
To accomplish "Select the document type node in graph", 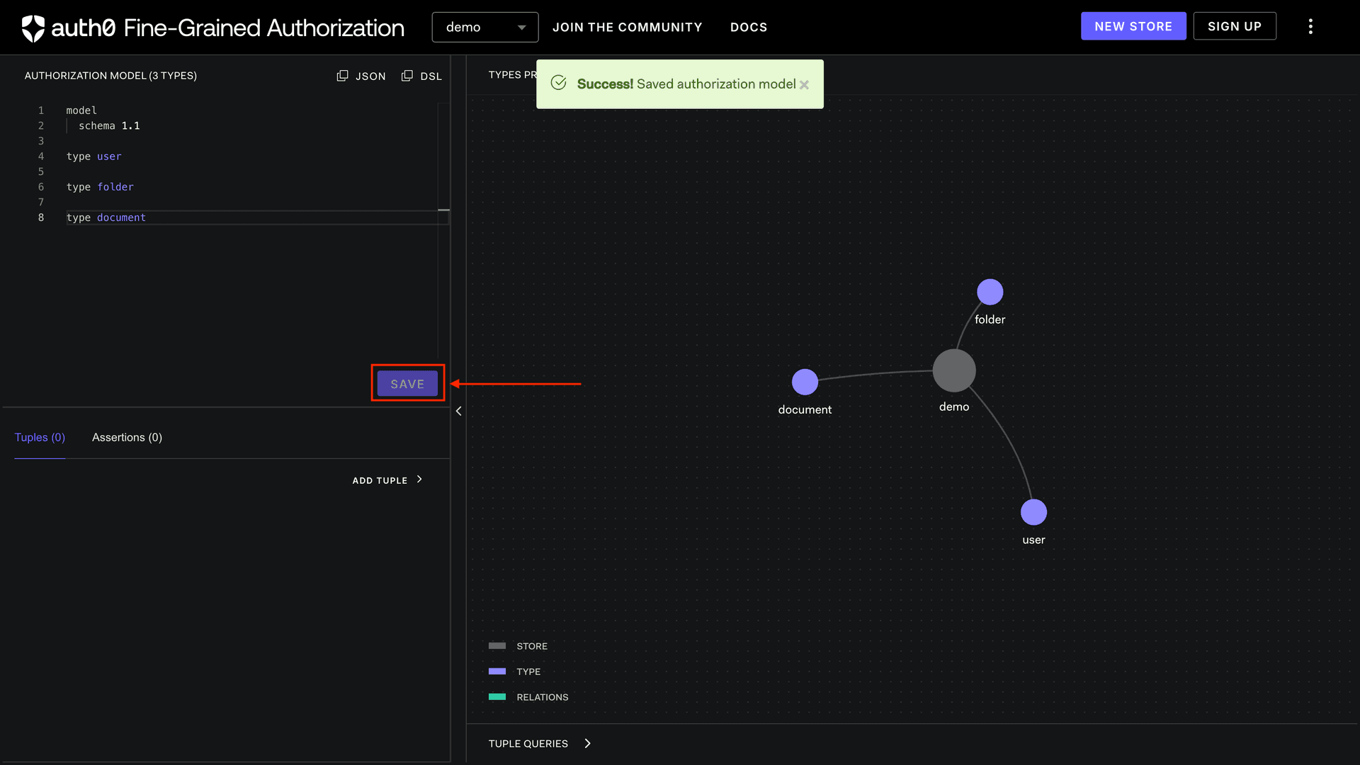I will (805, 381).
